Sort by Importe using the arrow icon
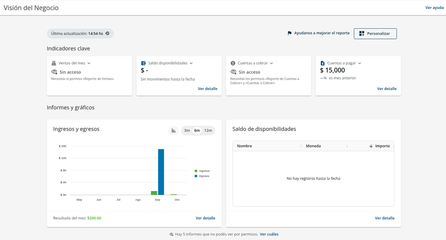Image resolution: width=446 pixels, height=240 pixels. (371, 146)
